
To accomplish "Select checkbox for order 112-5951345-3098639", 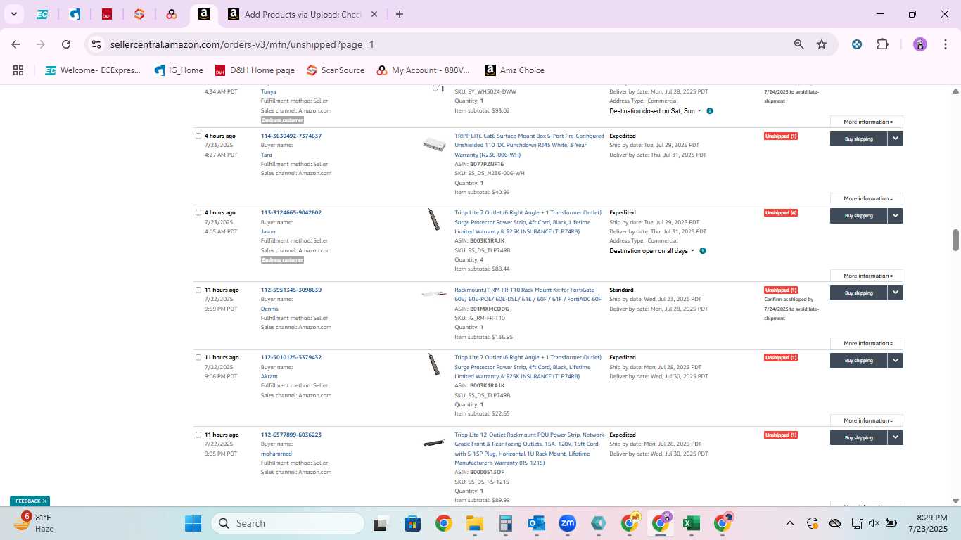I will (x=198, y=290).
